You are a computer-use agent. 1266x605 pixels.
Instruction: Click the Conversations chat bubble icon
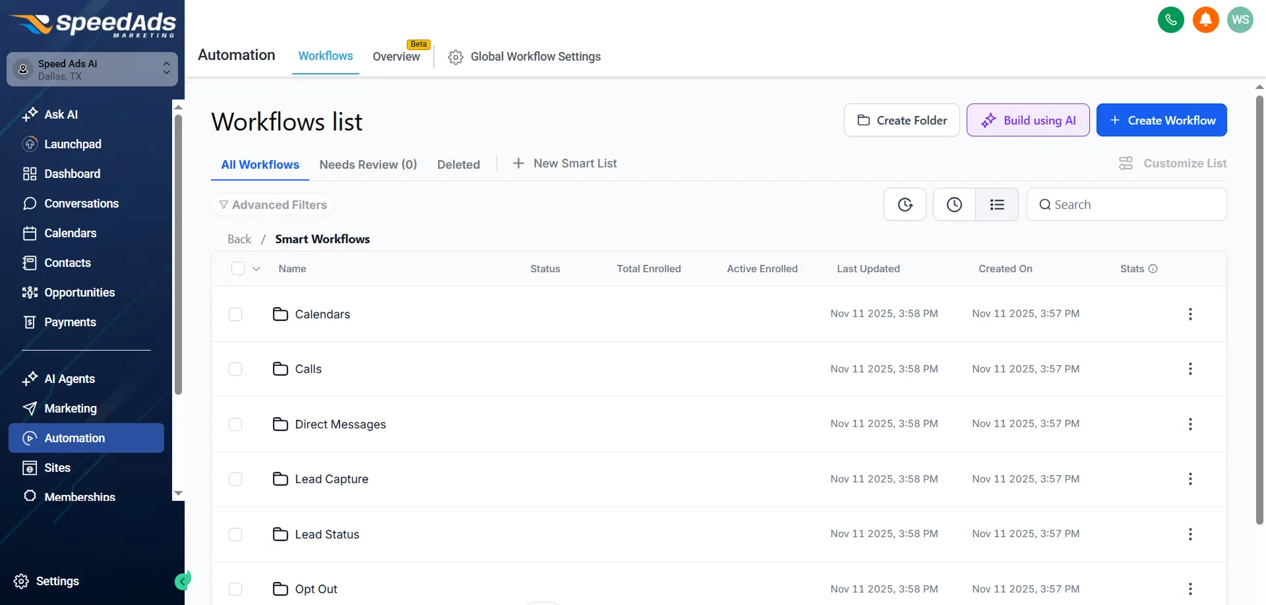[x=30, y=204]
